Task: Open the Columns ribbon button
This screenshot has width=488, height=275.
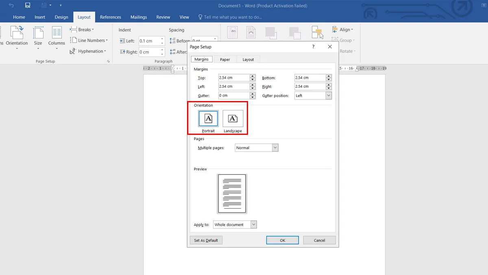Action: [57, 37]
